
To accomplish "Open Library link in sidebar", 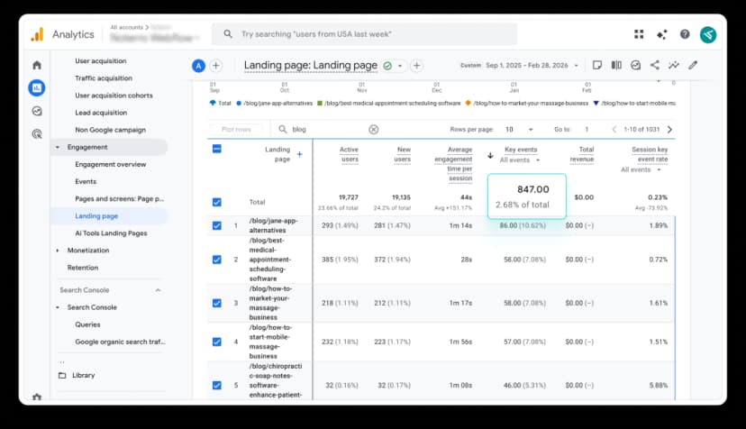I will 83,375.
